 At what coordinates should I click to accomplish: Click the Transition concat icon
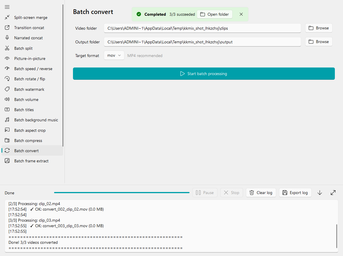7,28
